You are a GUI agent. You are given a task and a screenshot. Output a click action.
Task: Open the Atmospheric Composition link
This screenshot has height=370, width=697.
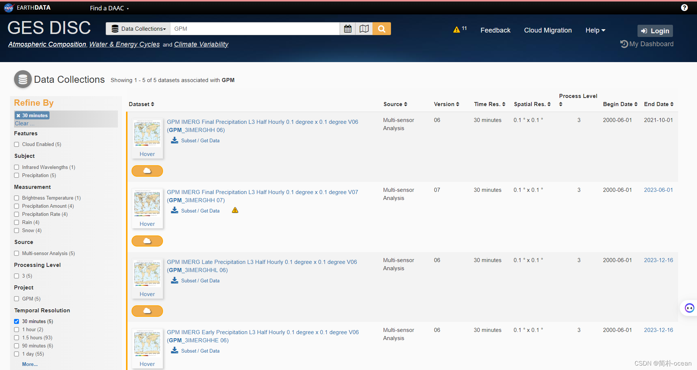click(x=47, y=44)
